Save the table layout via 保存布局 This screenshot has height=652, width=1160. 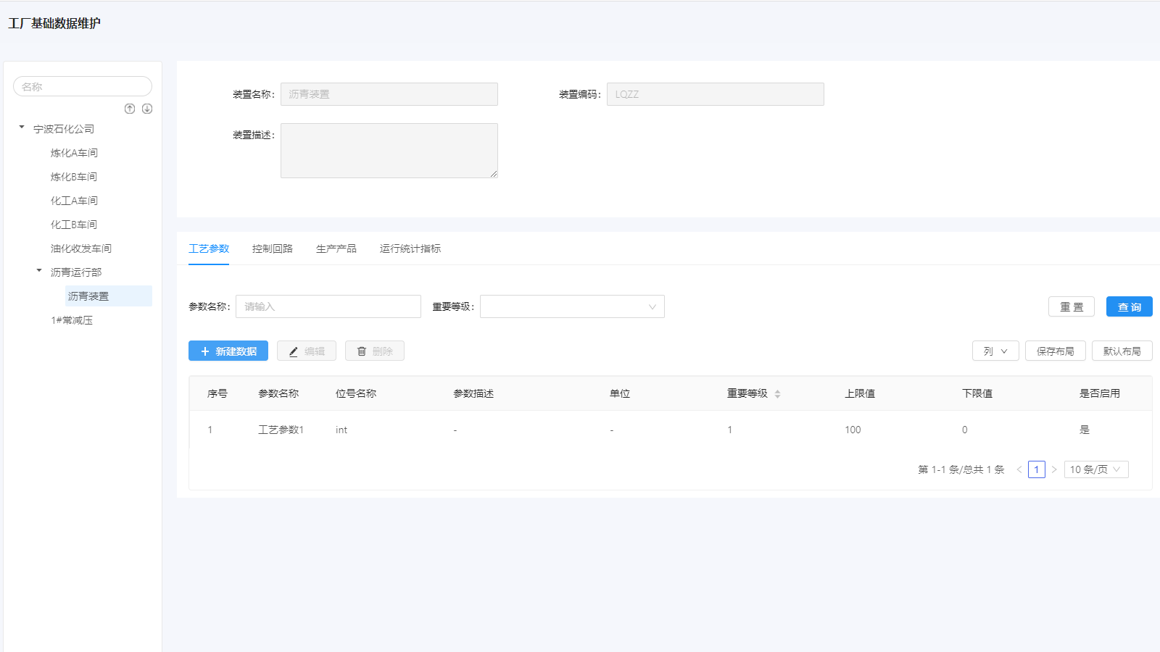(1055, 351)
